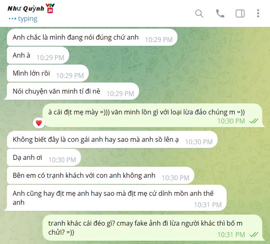This screenshot has width=270, height=244.
Task: Click the 10:31 PM timestamp on the last outgoing message
Action: point(231,235)
